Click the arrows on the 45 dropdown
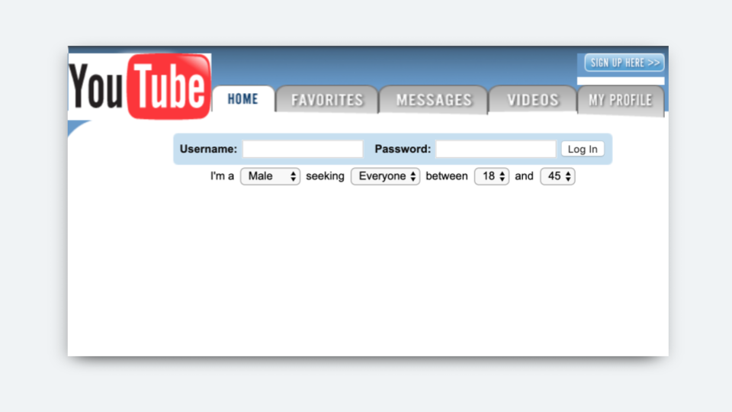The image size is (732, 412). click(x=568, y=176)
